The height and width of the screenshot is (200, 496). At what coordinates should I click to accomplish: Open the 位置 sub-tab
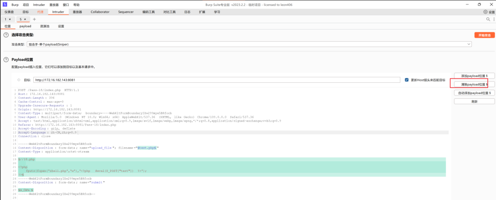(x=8, y=26)
